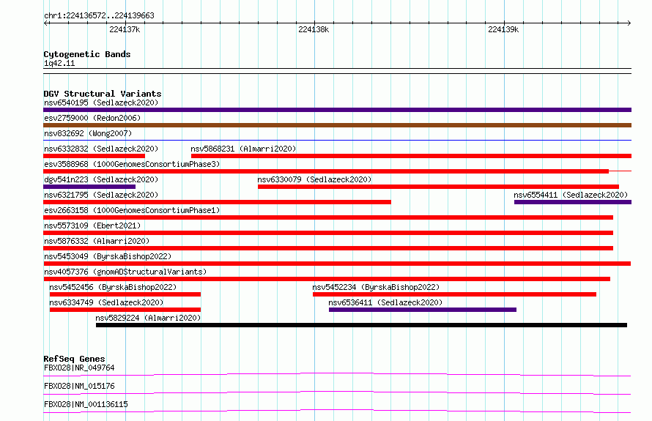Open the nsv832692 (Wong2007) variant label
Image resolution: width=652 pixels, height=421 pixels.
88,133
